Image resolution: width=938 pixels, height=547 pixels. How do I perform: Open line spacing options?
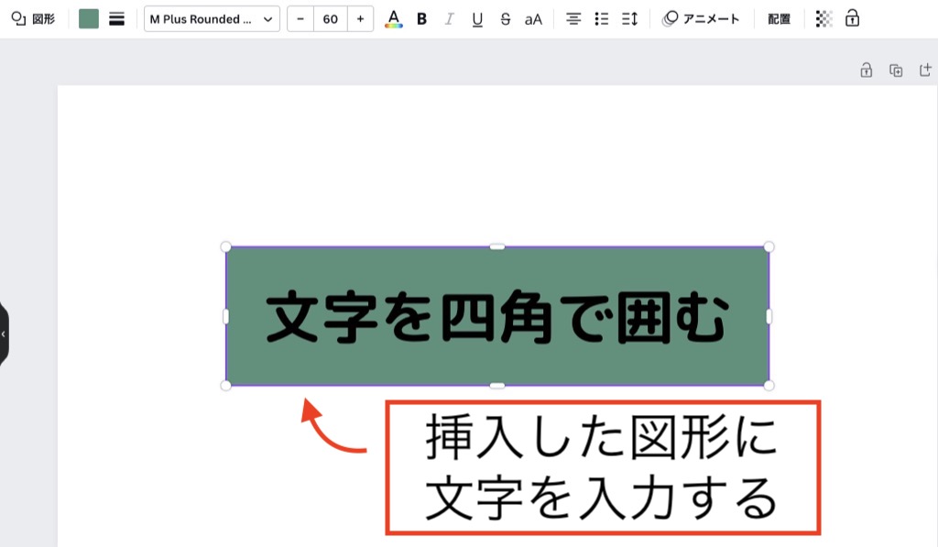click(x=629, y=19)
